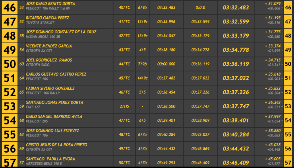The height and width of the screenshot is (168, 294).
Task: Click the up arrow beside +00.204 gap
Action: pos(282,93)
